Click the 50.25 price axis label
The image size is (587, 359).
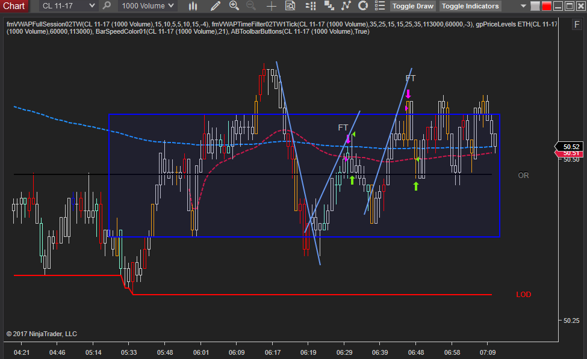point(571,321)
